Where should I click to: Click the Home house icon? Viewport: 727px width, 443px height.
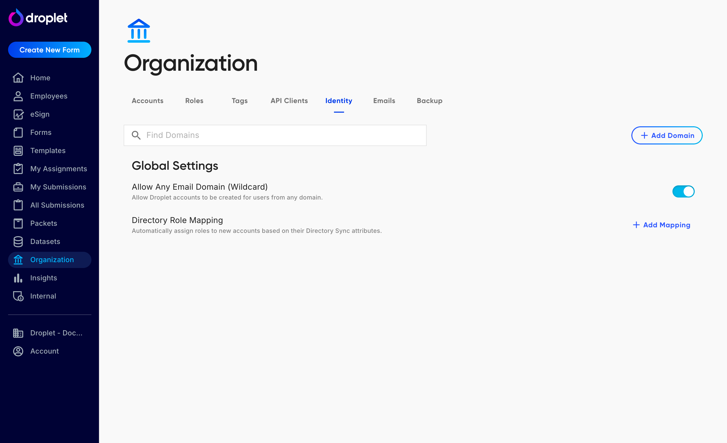[18, 78]
